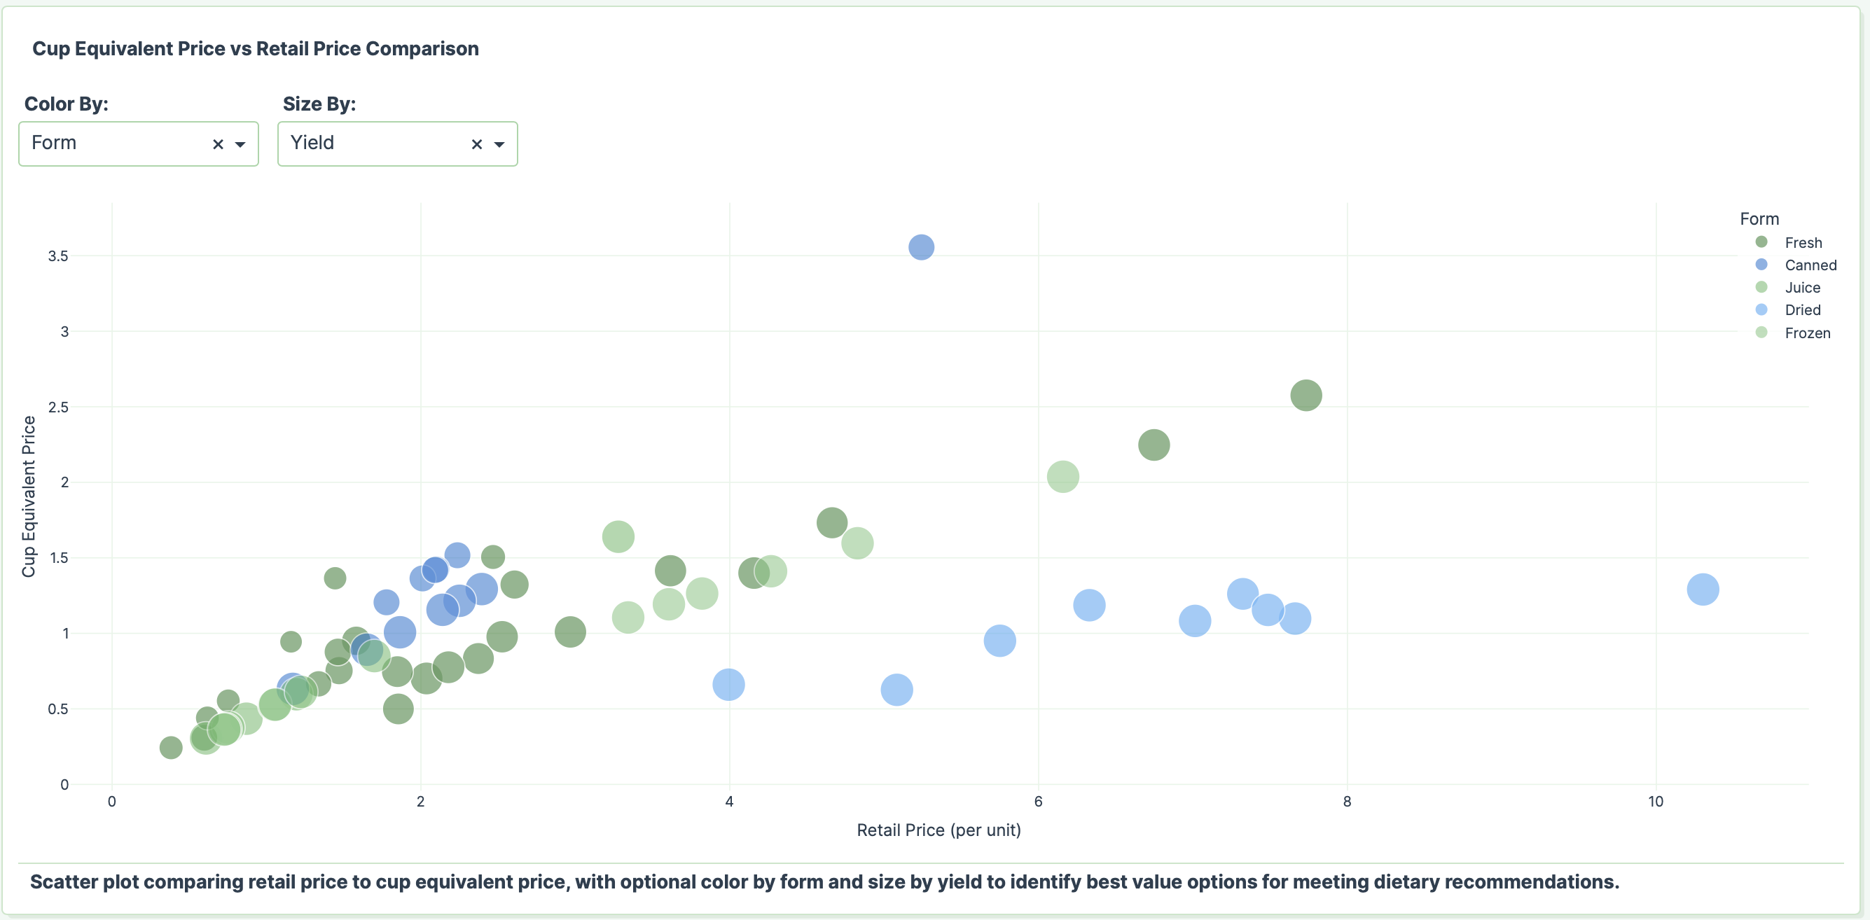Screen dimensions: 1870x920
Task: Click the Form legend heading
Action: click(x=1759, y=218)
